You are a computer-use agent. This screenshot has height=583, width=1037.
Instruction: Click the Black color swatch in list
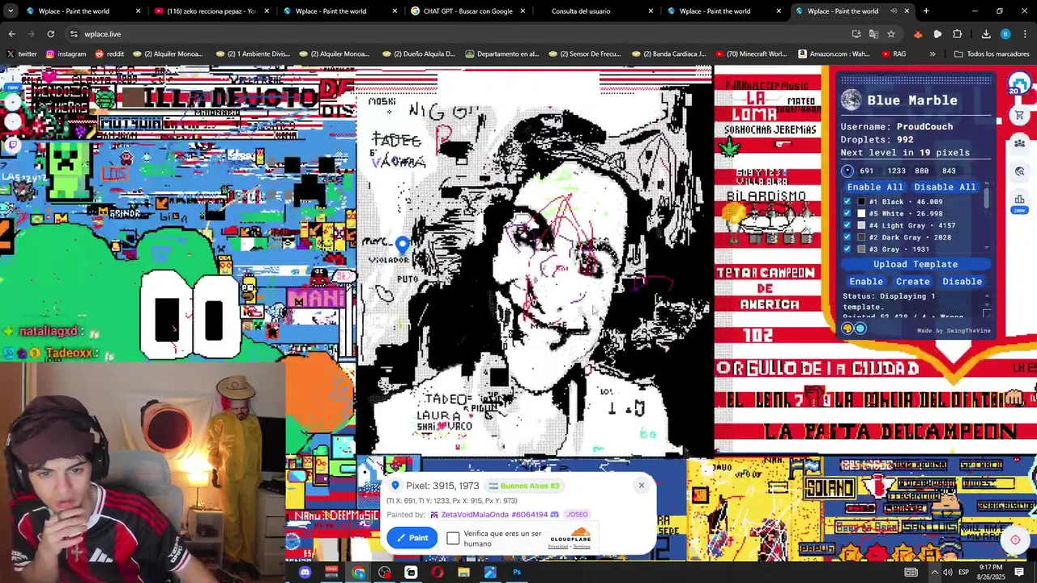point(861,202)
